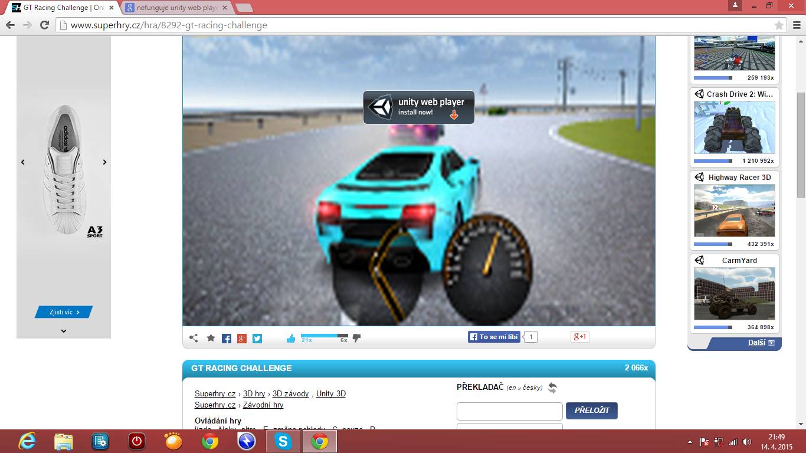The width and height of the screenshot is (806, 453).
Task: Open the volume control in the tray
Action: [x=747, y=442]
